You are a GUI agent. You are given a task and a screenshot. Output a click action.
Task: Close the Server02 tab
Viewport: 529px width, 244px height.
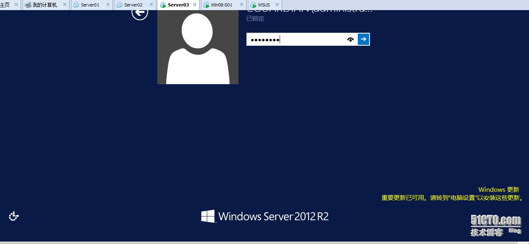point(151,5)
